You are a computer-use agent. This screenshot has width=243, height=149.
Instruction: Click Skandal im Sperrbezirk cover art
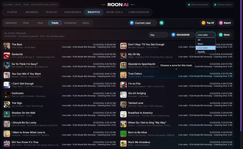point(123,66)
